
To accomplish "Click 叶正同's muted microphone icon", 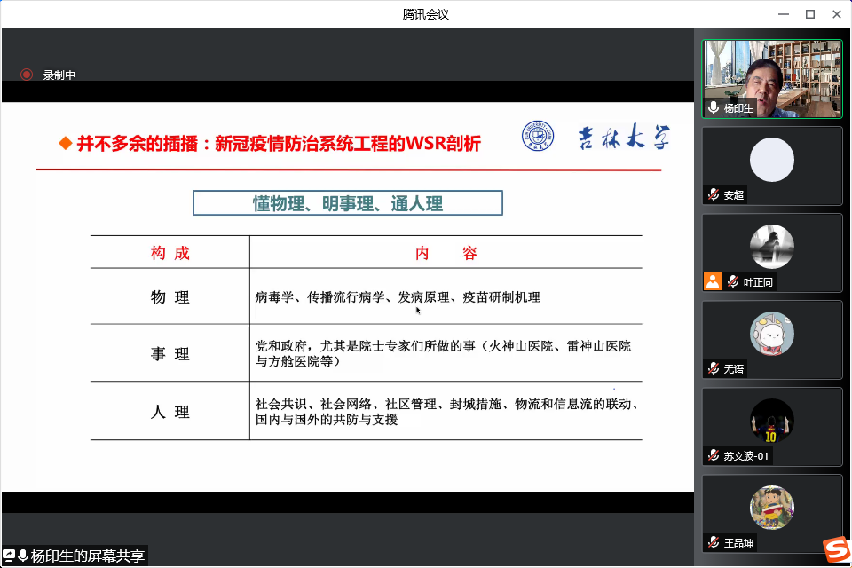I will (x=733, y=282).
